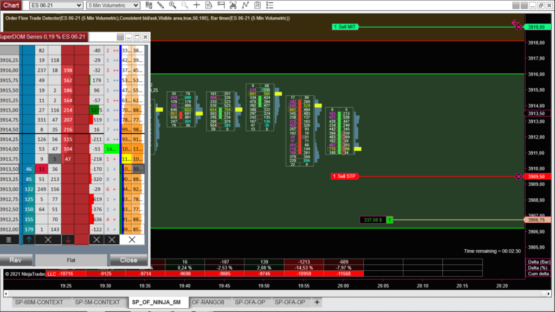The width and height of the screenshot is (555, 312).
Task: Click the magenta arrow above sell MIT line
Action: [515, 23]
